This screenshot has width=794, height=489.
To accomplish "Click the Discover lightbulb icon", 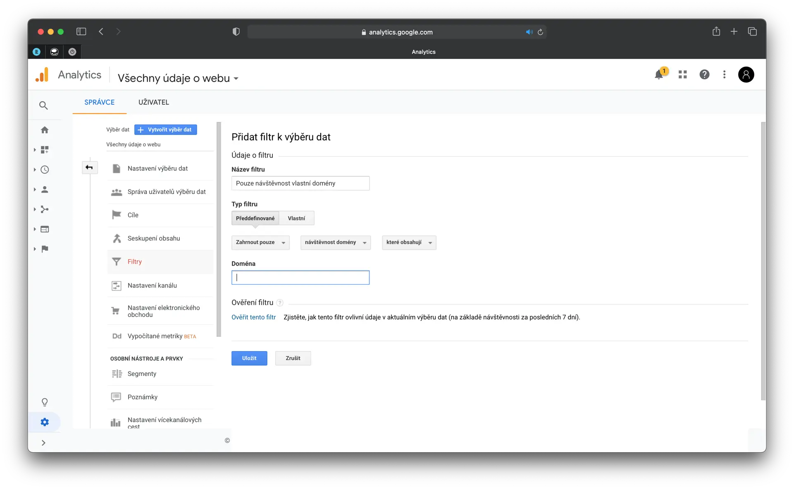I will point(45,402).
